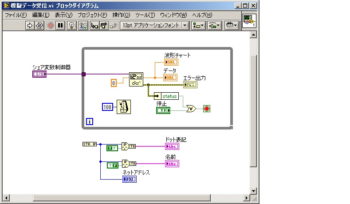Open the 操作(O) menu
The image size is (350, 204).
121,15
